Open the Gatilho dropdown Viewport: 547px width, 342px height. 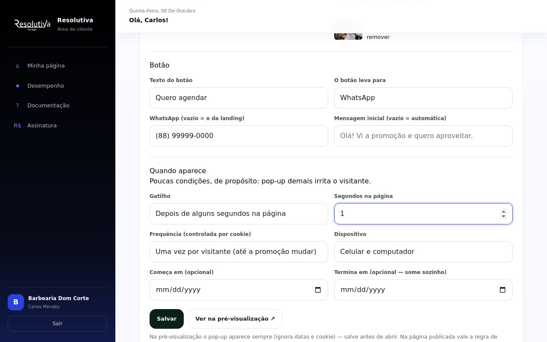(x=239, y=214)
